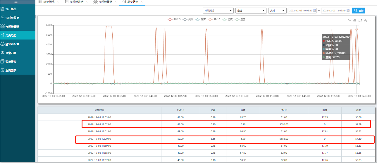Toggle 光照 series in chart legend
Viewport: 377px width, 163px height.
point(188,19)
